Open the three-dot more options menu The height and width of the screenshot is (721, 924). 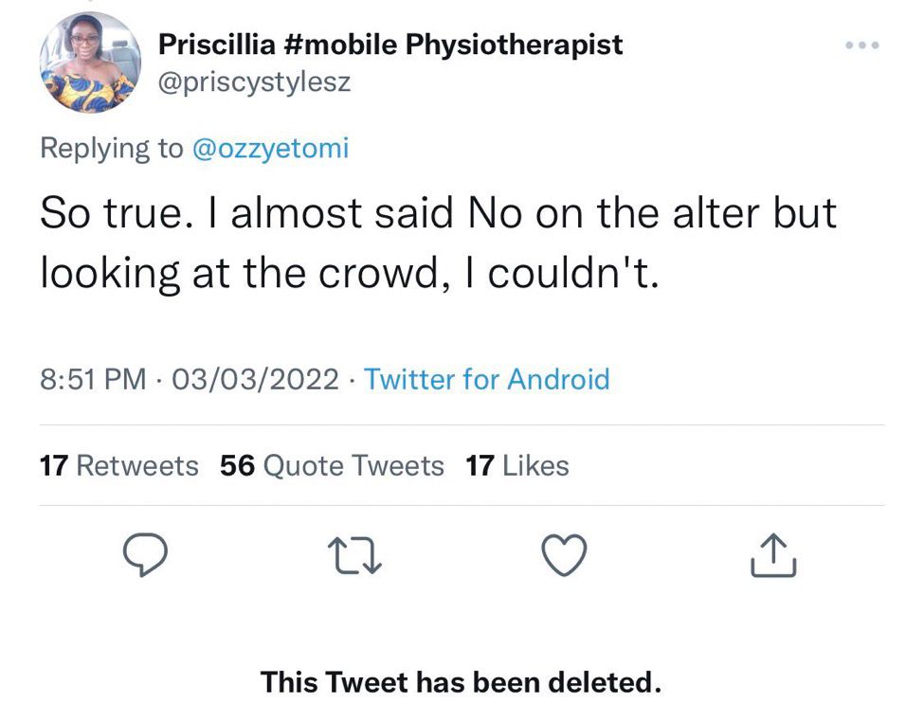tap(862, 45)
